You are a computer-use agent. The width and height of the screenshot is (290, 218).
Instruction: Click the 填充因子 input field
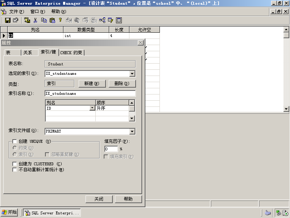click(x=111, y=149)
